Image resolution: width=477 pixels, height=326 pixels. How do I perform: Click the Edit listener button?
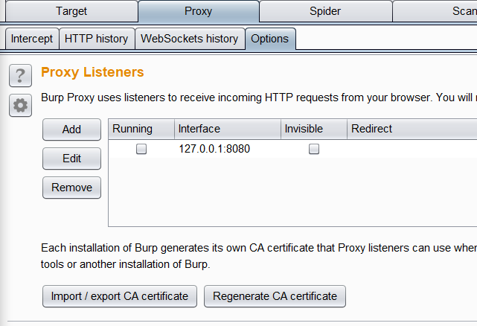point(71,159)
